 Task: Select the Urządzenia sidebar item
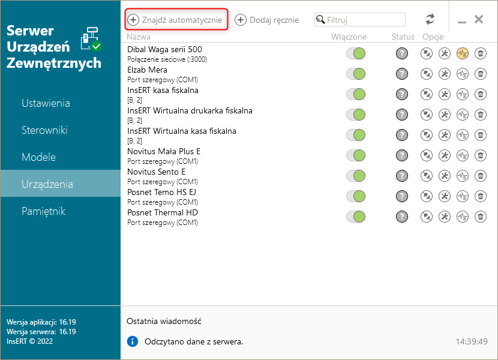(x=61, y=184)
